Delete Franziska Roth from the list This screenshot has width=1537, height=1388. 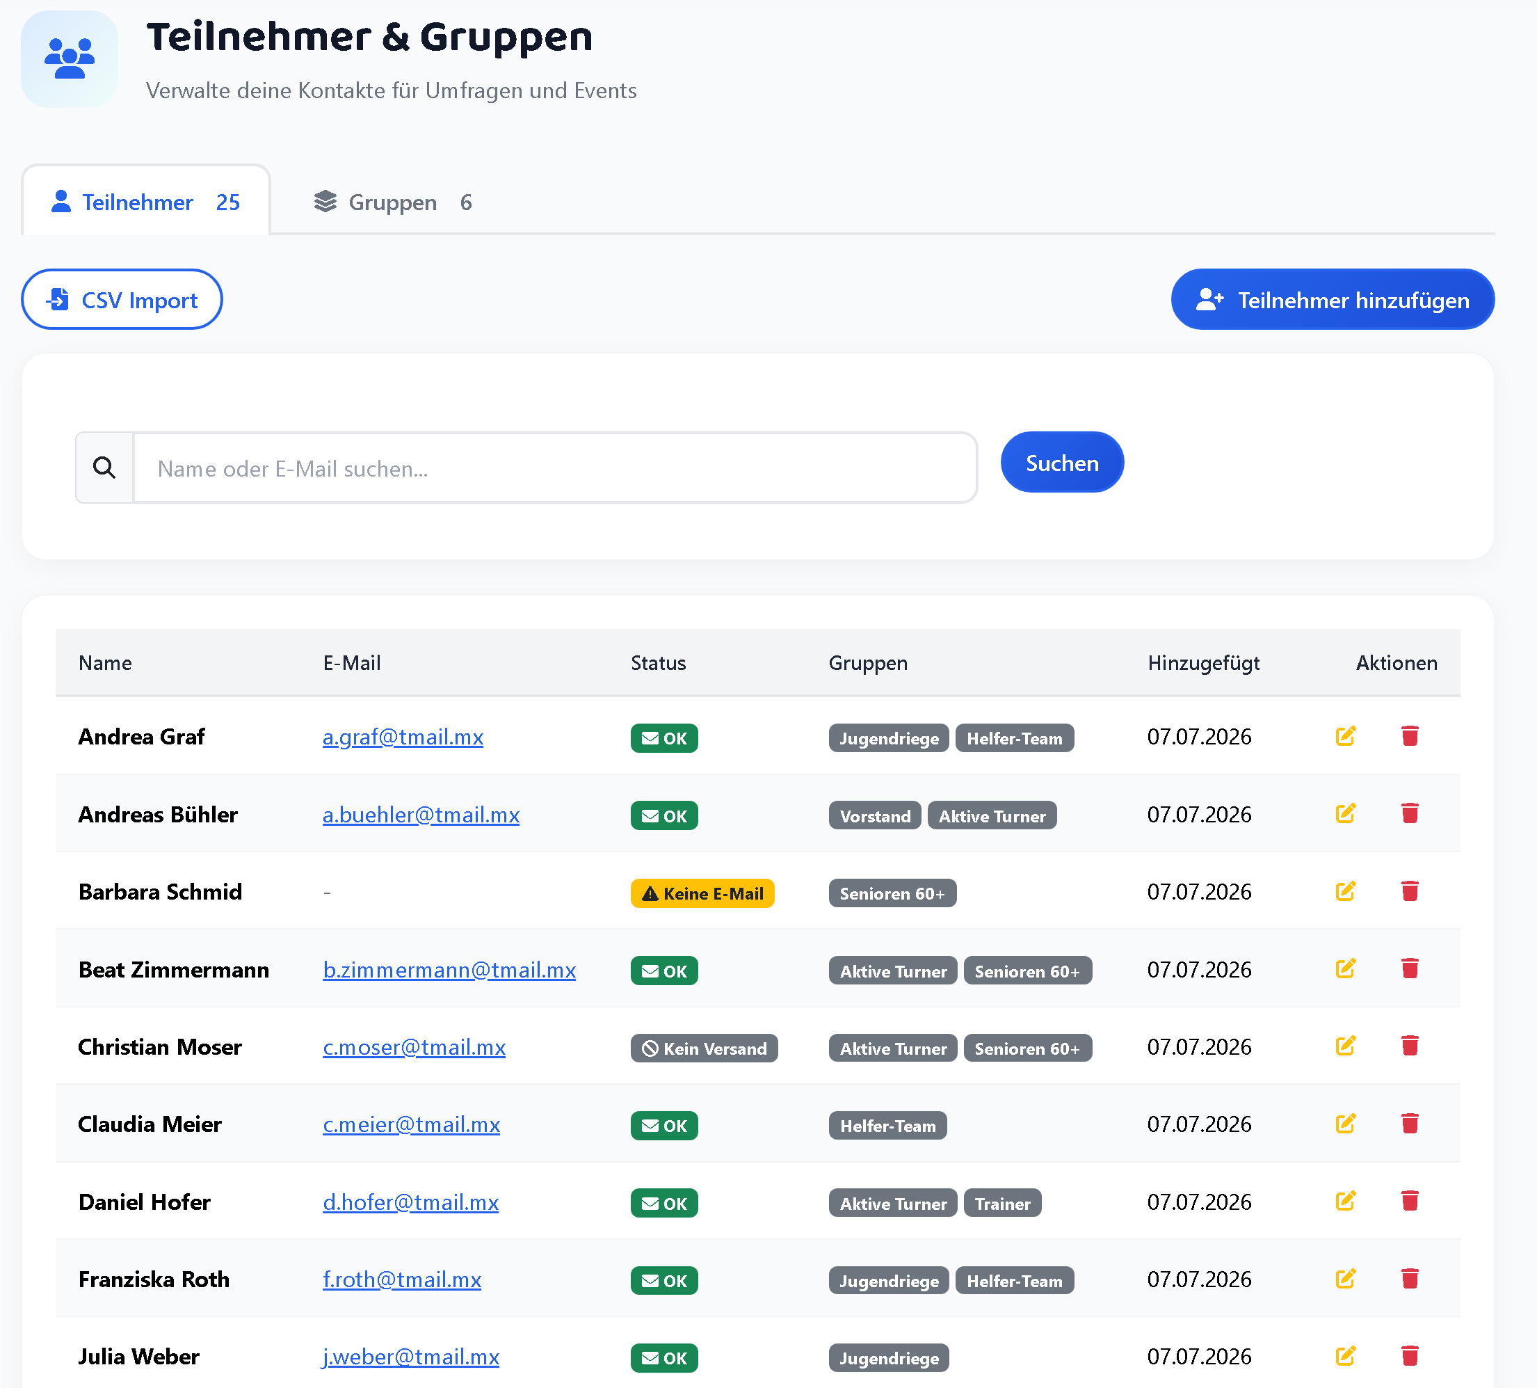point(1410,1279)
